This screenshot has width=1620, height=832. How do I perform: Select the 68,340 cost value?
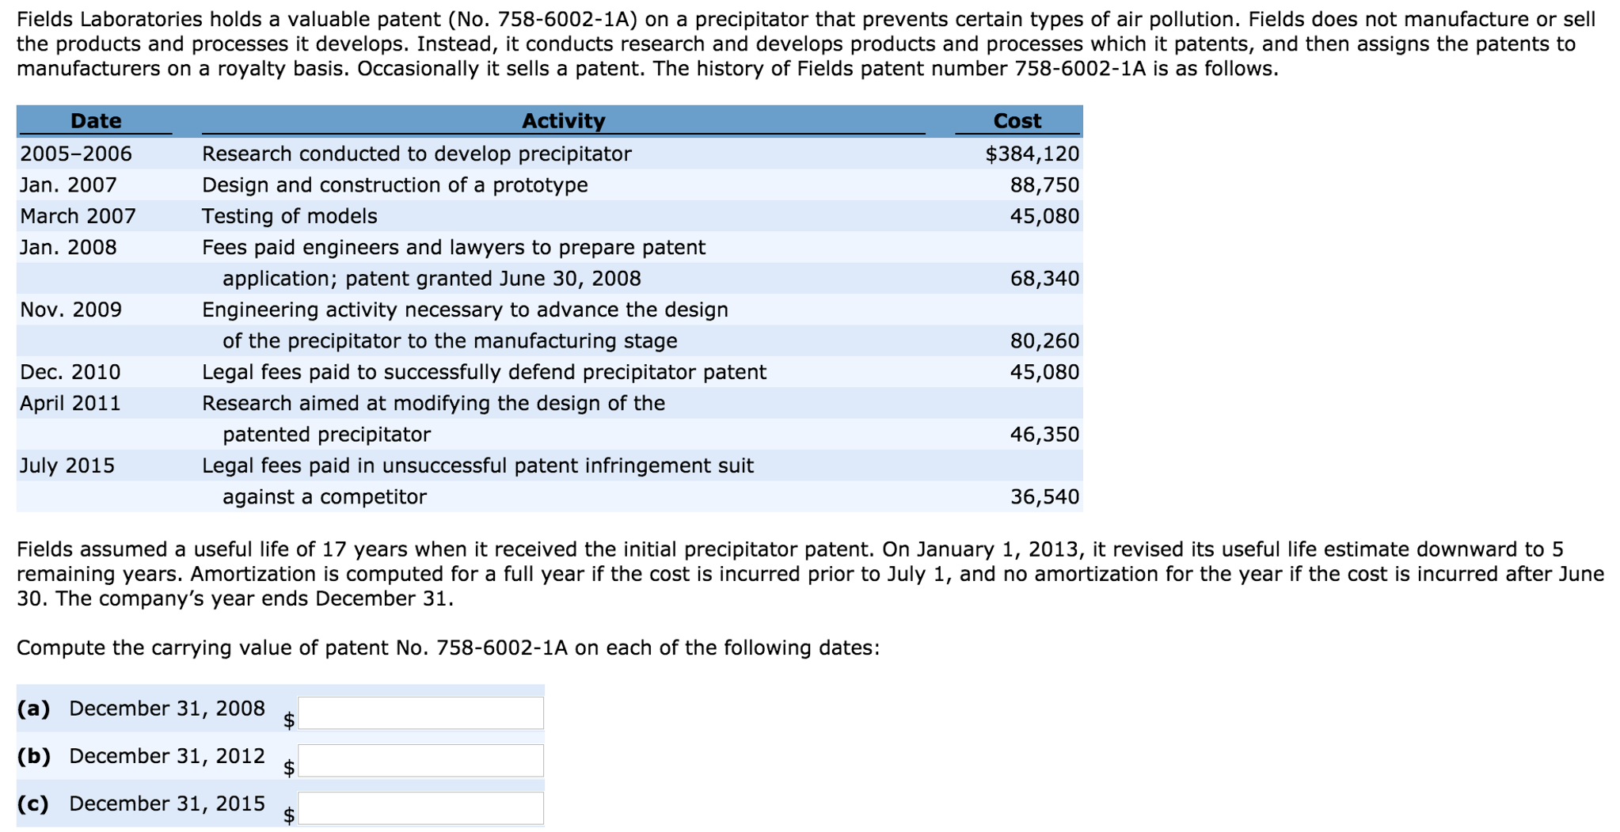pos(1044,279)
